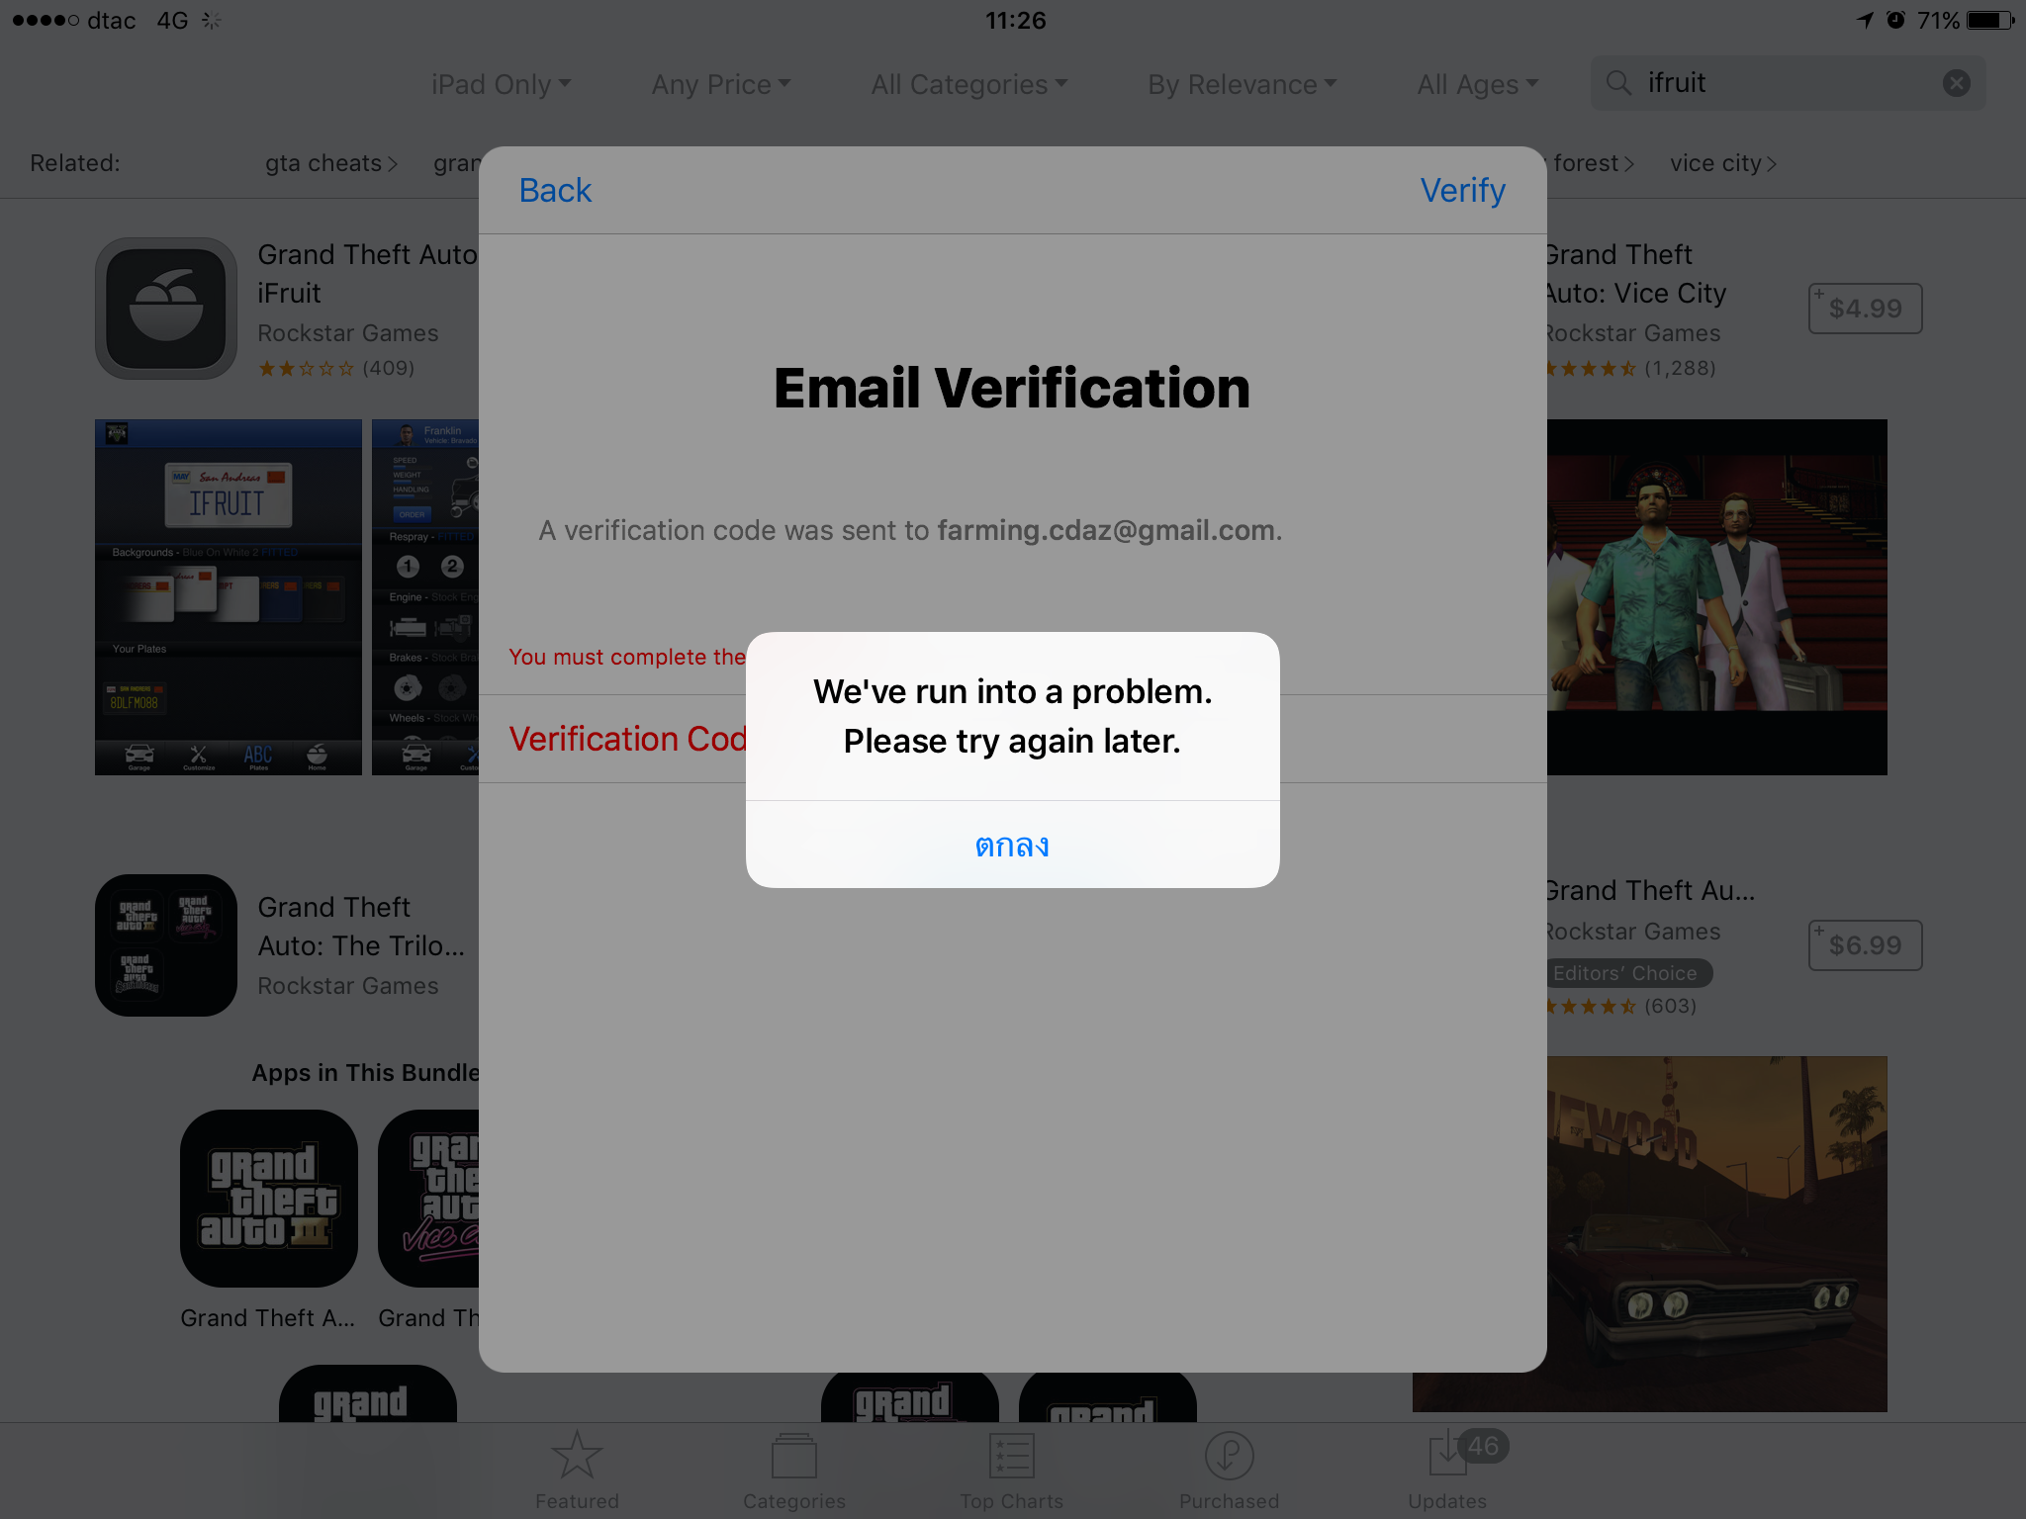This screenshot has width=2026, height=1519.
Task: Buy Vice City for $4.99
Action: (x=1865, y=309)
